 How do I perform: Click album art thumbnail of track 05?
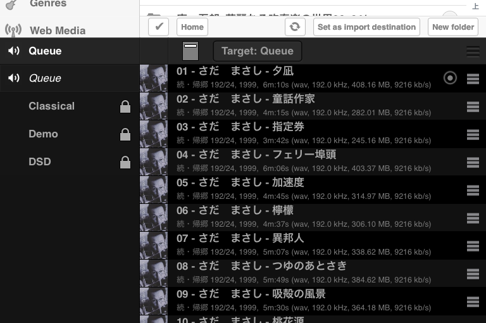(x=154, y=189)
